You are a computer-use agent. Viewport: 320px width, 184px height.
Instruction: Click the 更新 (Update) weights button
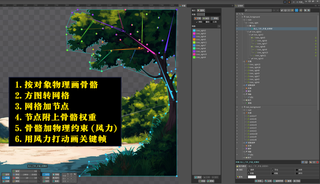click(x=210, y=181)
